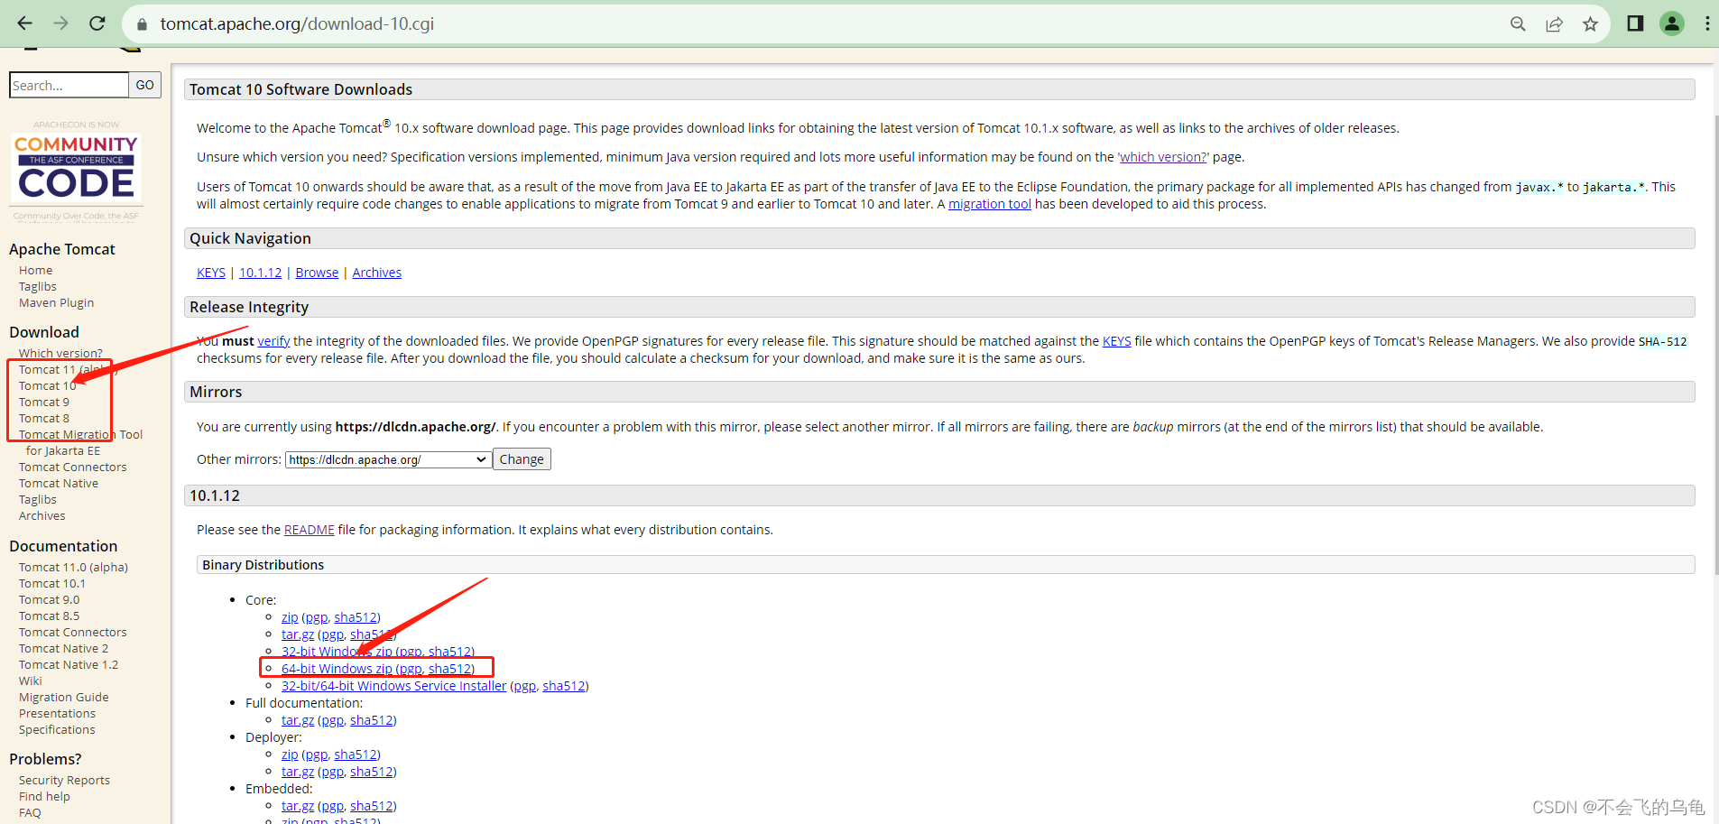
Task: Open Home in the Apache Tomcat sidebar
Action: tap(35, 271)
